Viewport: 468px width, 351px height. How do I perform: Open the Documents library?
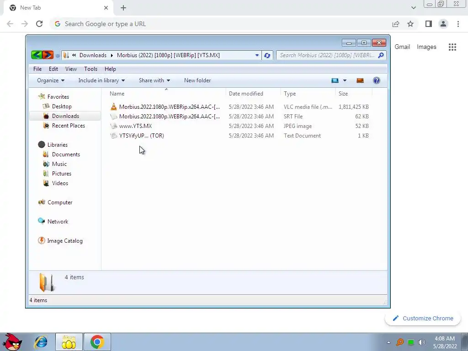pos(66,154)
